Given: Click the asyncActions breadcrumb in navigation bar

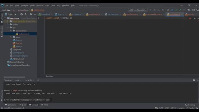Looking at the screenshot, I should (x=23, y=10).
